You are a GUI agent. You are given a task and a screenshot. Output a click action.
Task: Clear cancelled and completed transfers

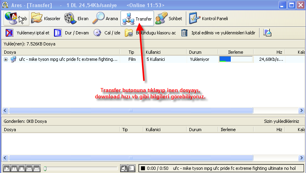[219, 33]
